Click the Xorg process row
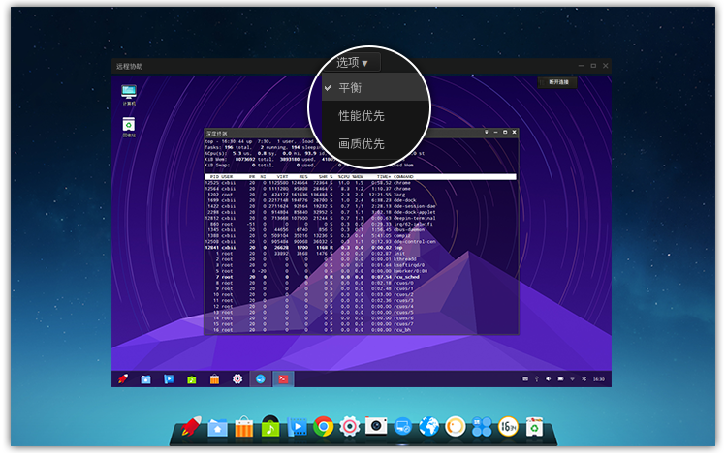The image size is (726, 453). (362, 195)
